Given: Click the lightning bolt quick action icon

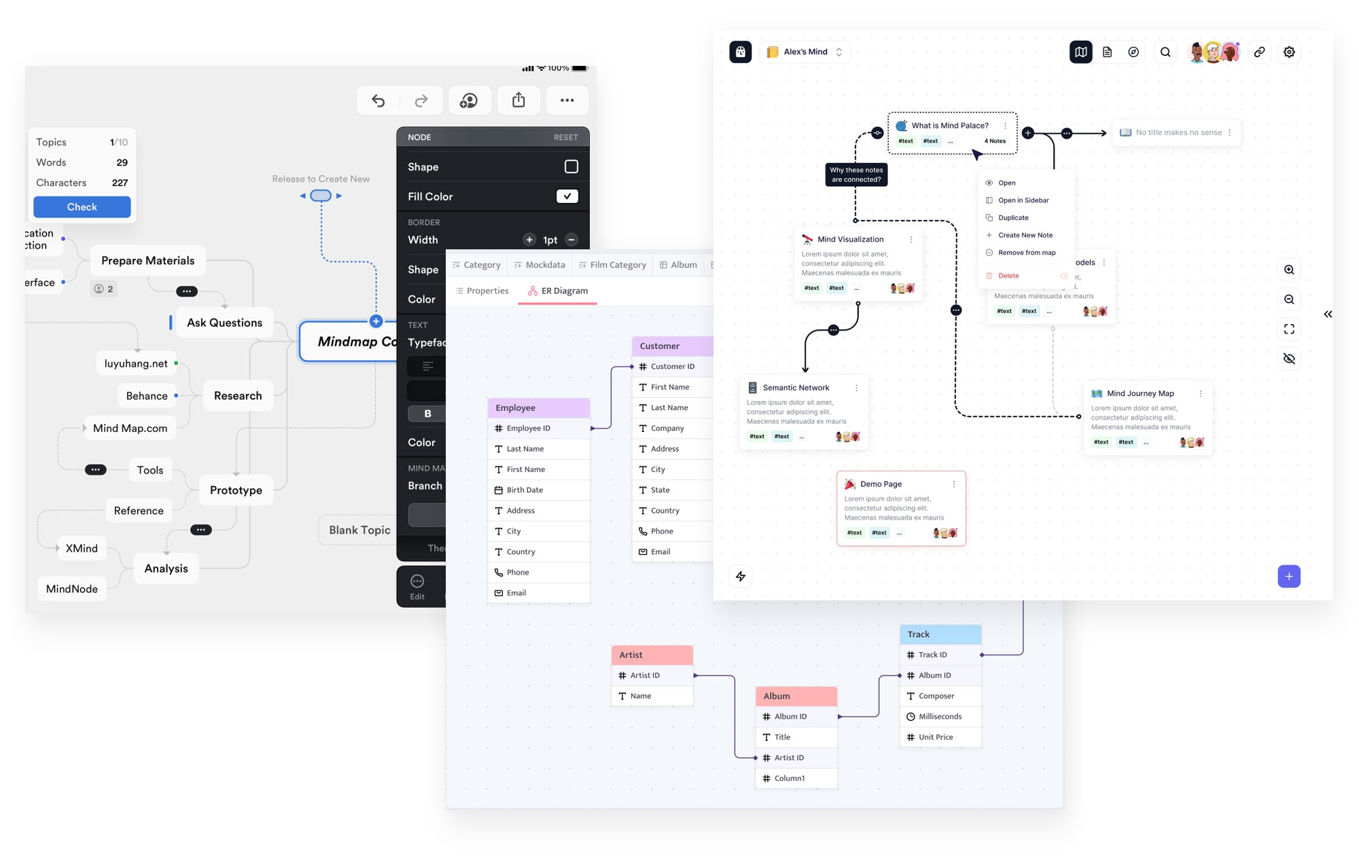Looking at the screenshot, I should click(741, 577).
